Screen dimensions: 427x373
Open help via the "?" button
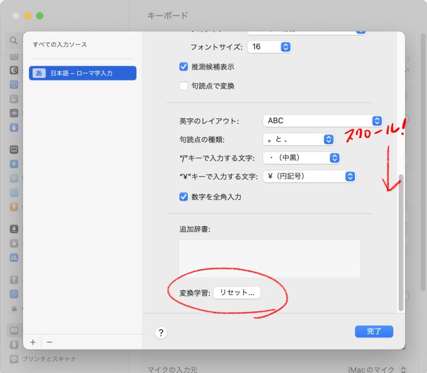160,332
